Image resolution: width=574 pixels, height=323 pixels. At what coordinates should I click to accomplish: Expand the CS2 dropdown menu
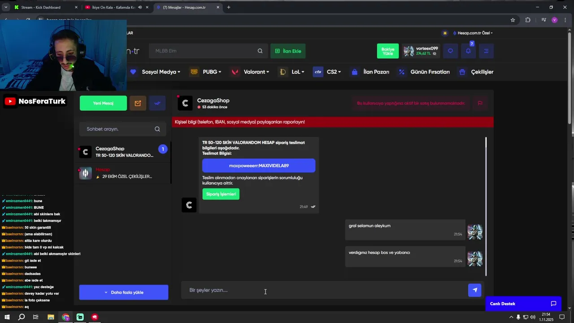[334, 72]
